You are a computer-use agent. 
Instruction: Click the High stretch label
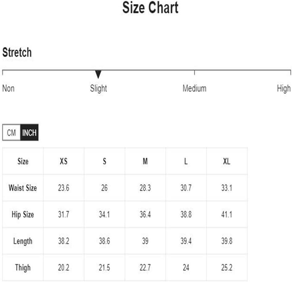point(284,88)
